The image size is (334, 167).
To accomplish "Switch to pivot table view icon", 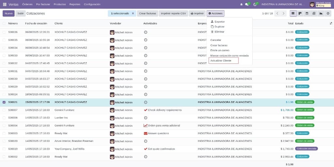I will 314,13.
